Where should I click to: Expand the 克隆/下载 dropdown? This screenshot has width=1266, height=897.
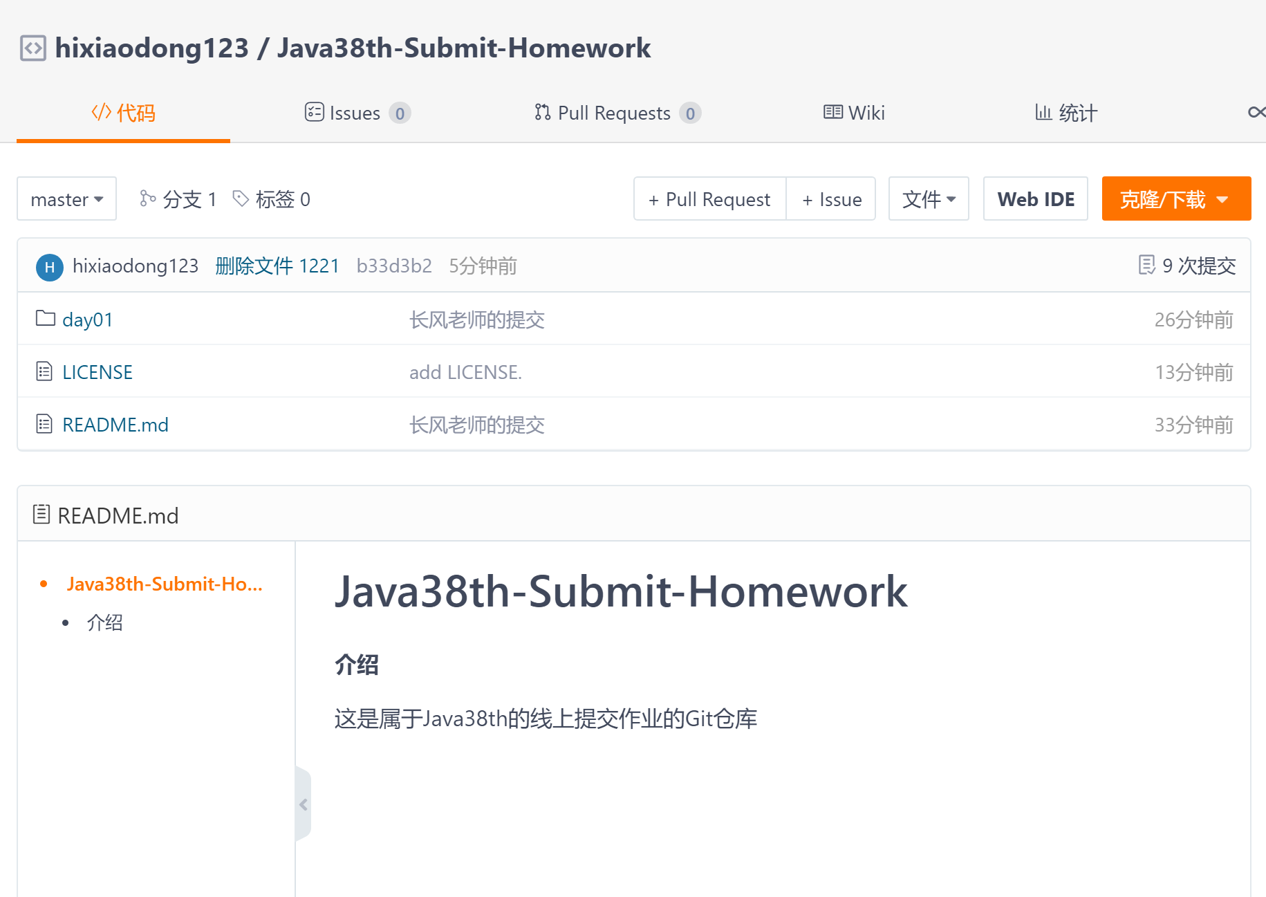(1175, 199)
